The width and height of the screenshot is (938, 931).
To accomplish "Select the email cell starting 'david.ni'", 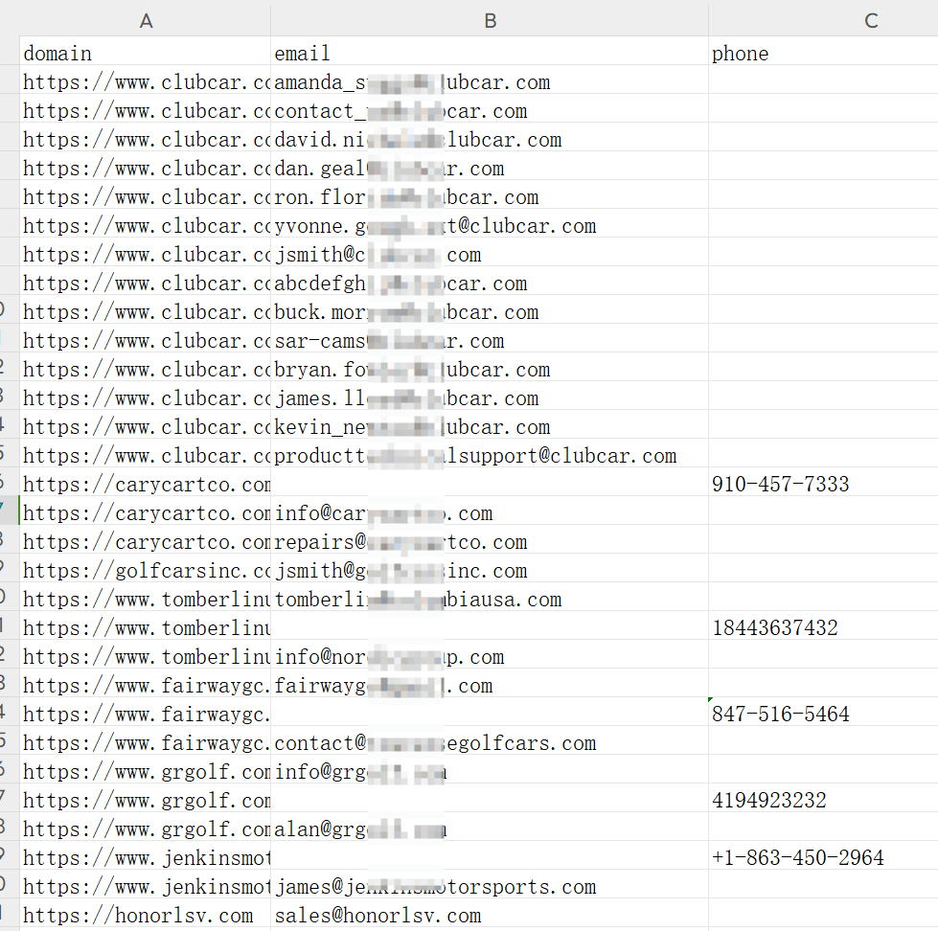I will point(490,139).
